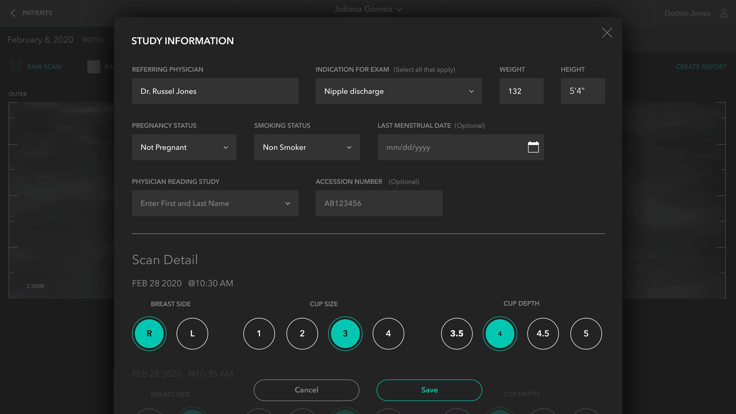Select Right breast side
The image size is (736, 414).
[x=149, y=333]
